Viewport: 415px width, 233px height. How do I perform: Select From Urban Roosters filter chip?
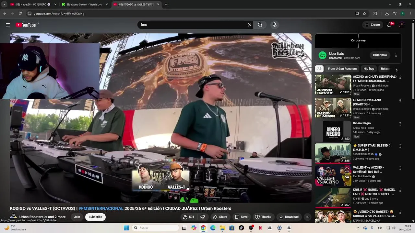342,69
